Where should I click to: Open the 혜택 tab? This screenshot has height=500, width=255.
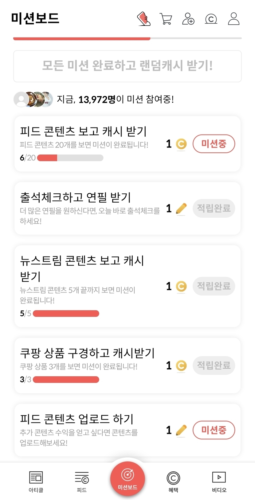(x=173, y=481)
